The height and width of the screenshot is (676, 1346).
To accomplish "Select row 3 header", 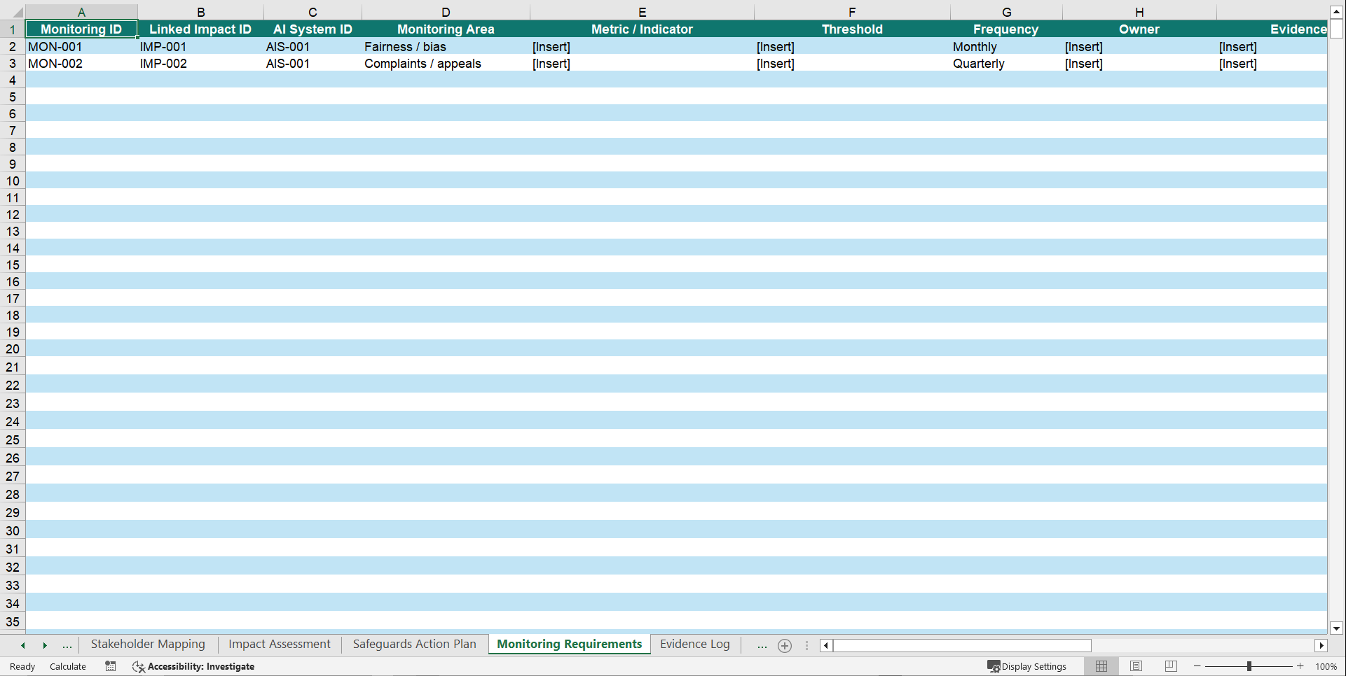I will tap(13, 63).
